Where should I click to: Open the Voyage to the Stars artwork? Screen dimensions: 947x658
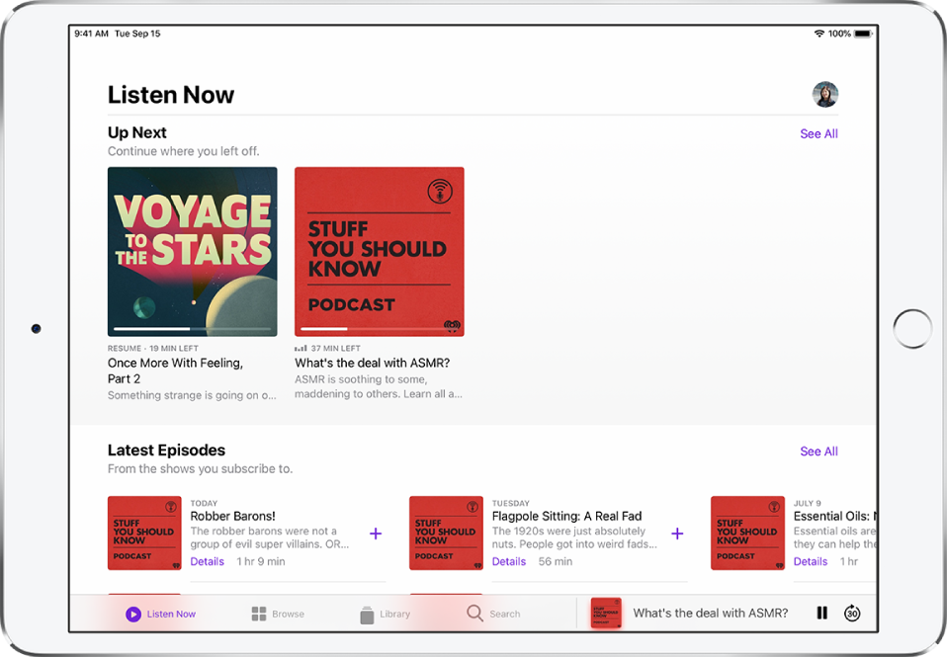coord(192,247)
